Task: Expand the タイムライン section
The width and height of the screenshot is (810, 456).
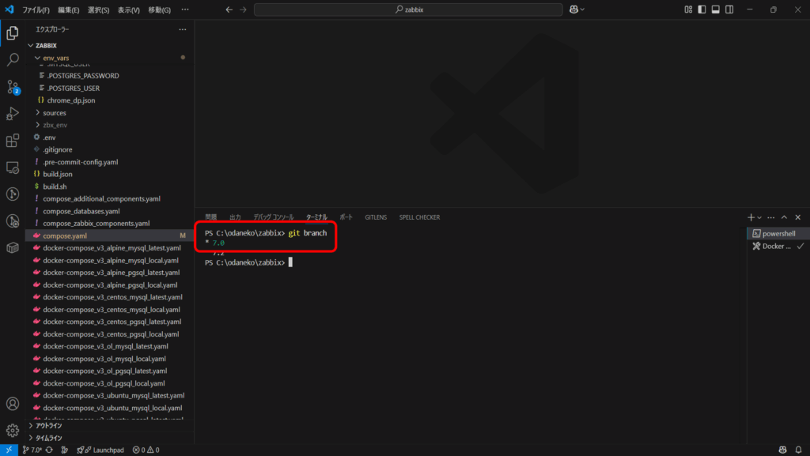Action: click(x=109, y=438)
